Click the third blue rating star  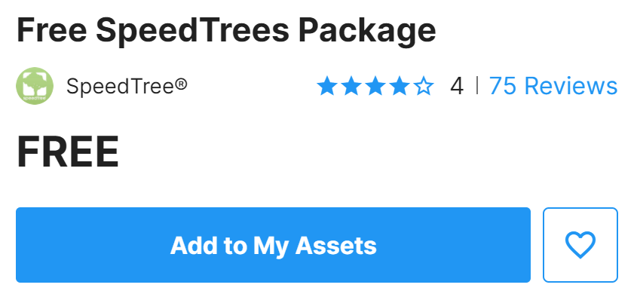coord(375,87)
